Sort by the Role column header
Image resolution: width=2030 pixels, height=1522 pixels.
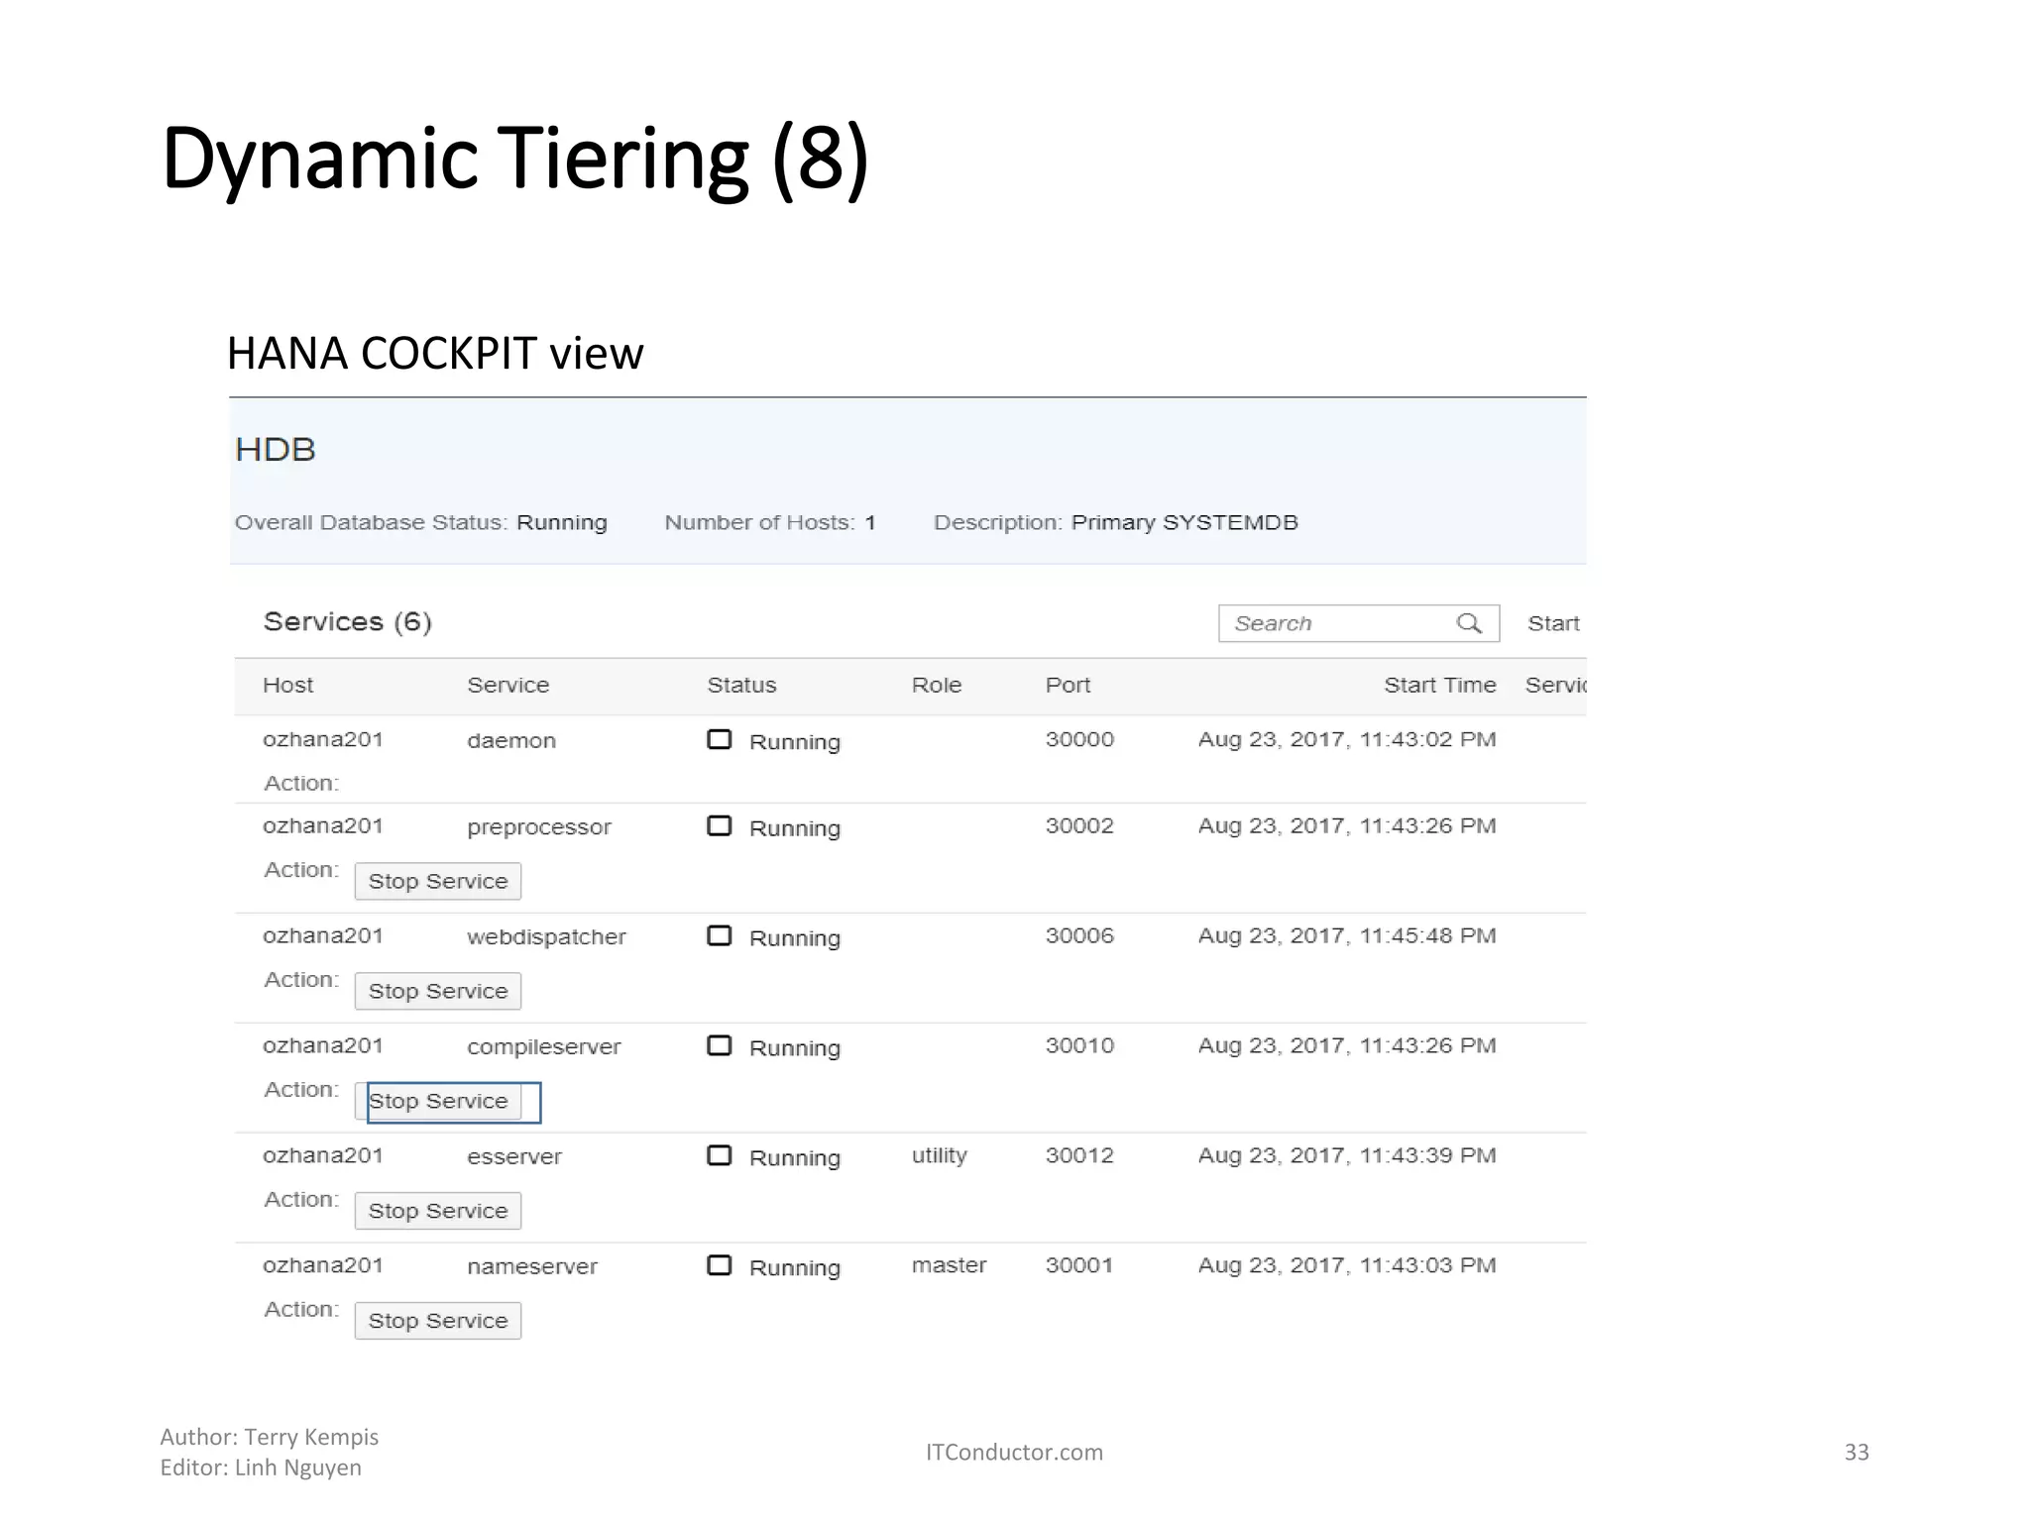click(x=937, y=685)
